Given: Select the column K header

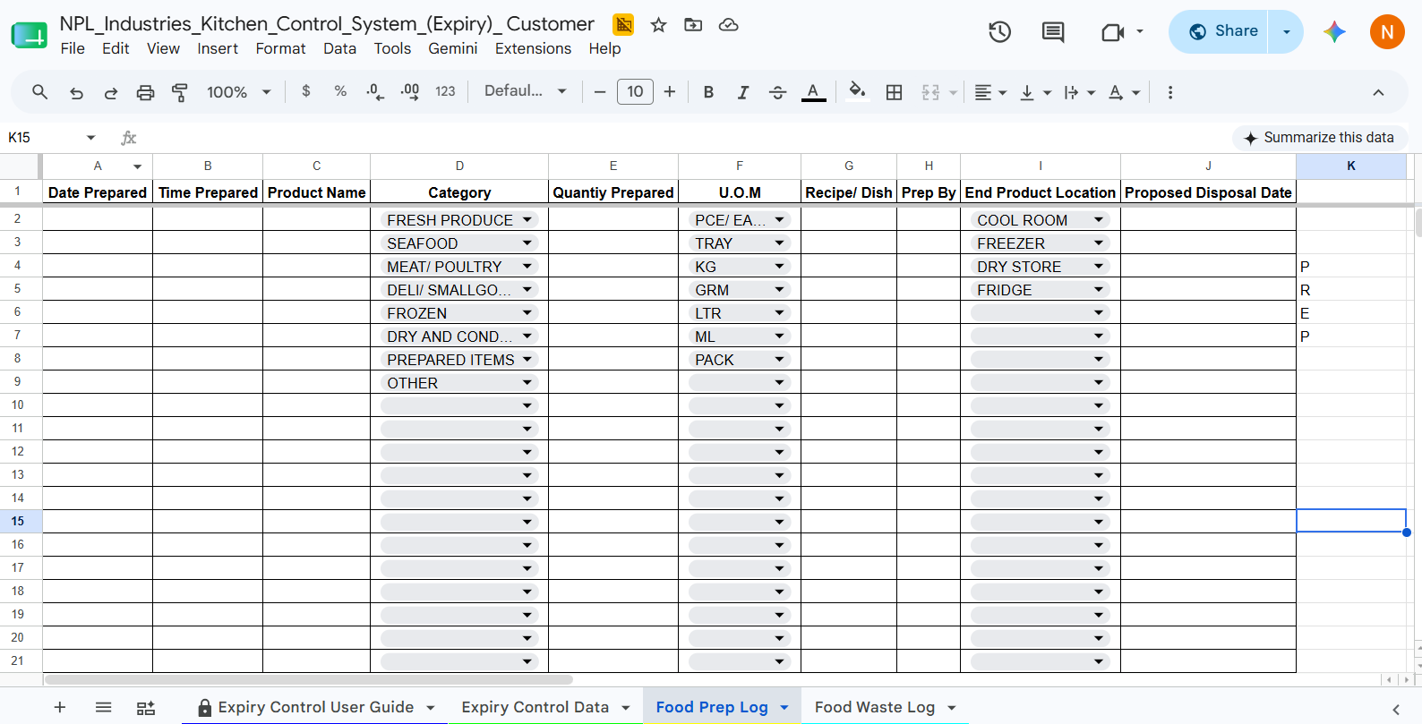Looking at the screenshot, I should (1350, 166).
